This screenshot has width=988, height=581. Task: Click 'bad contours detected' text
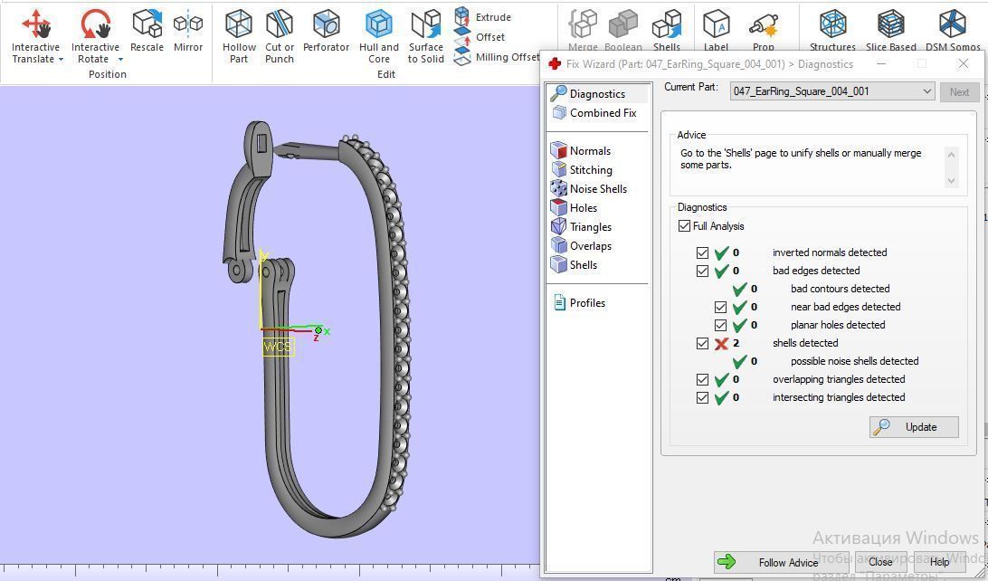[840, 289]
